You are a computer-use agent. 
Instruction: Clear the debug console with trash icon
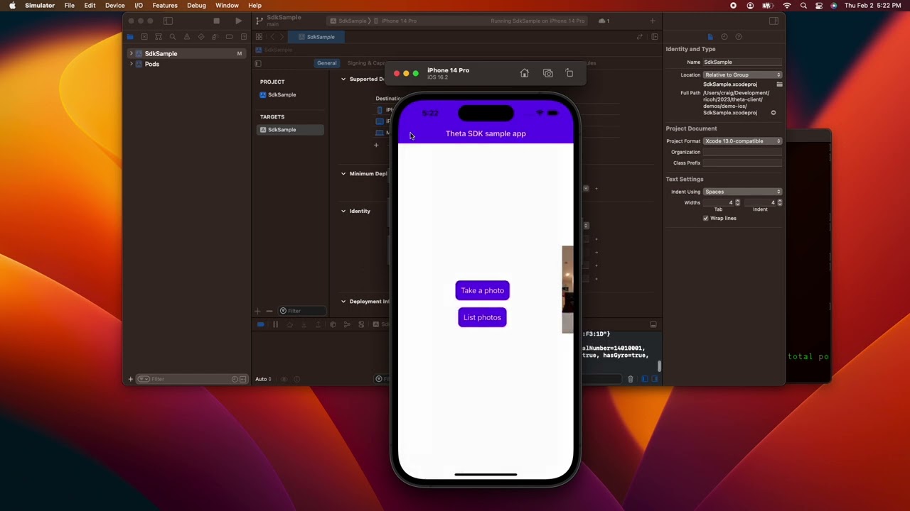pyautogui.click(x=630, y=379)
